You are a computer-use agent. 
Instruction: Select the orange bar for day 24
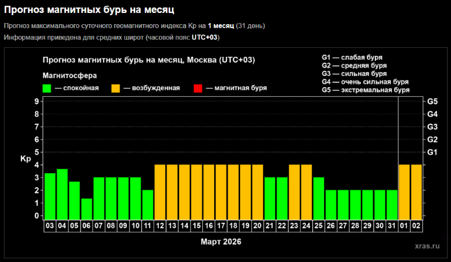point(307,192)
